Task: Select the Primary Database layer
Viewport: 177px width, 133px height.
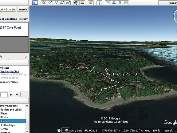Action: [x=9, y=106]
